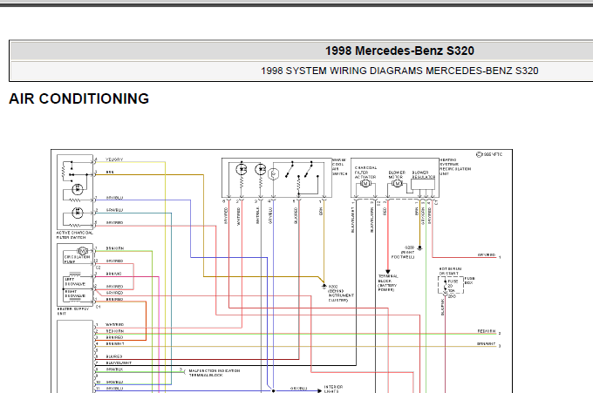Click 'MALFUNCTION INDICATION TERMINAL BLOCK' label
Viewport: 593px width, 393px height.
tap(214, 373)
